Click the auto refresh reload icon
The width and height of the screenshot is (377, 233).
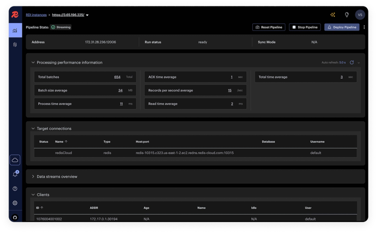352,62
